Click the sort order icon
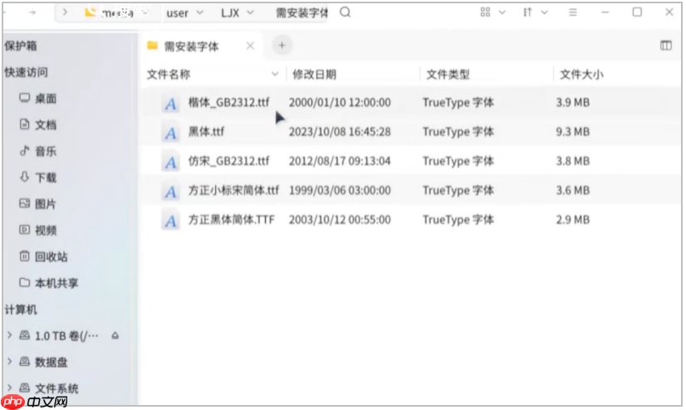The height and width of the screenshot is (410, 686). pos(527,12)
